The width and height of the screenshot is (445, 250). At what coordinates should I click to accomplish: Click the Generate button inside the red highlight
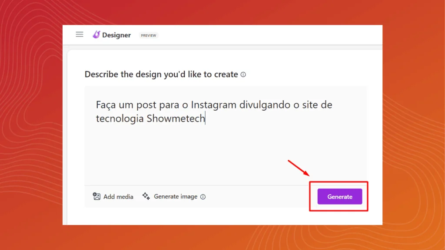click(x=339, y=196)
